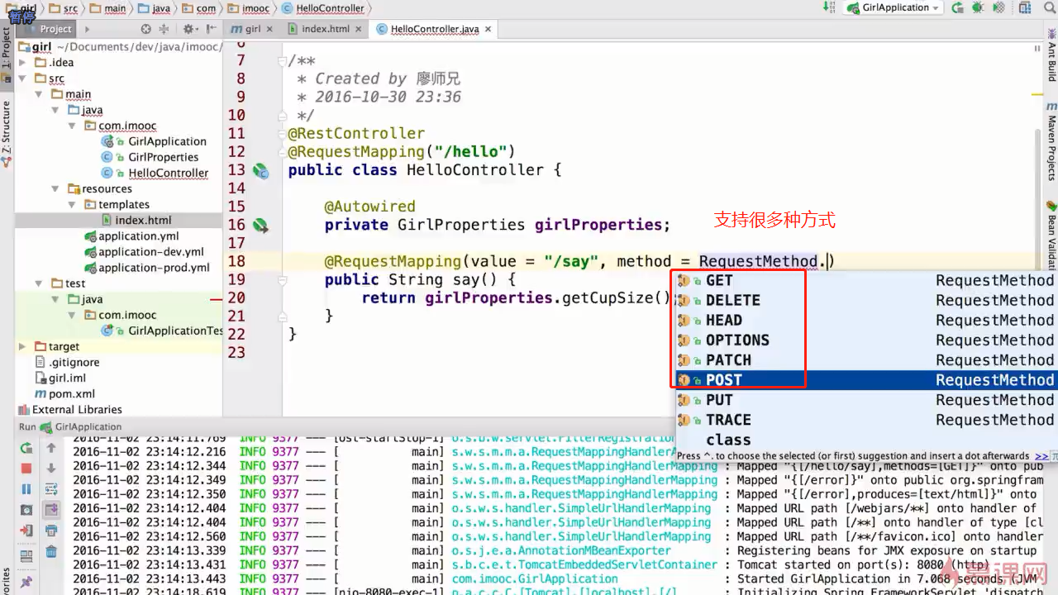Print console output with printer icon
1058x595 pixels.
coord(51,531)
